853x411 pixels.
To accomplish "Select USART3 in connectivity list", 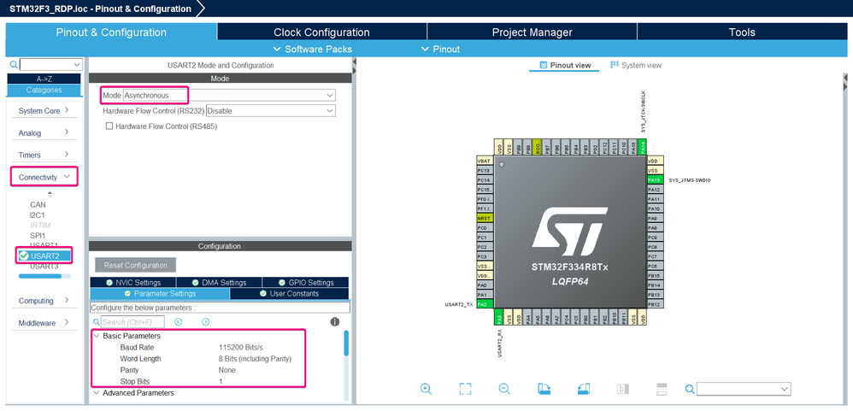I will click(x=44, y=267).
